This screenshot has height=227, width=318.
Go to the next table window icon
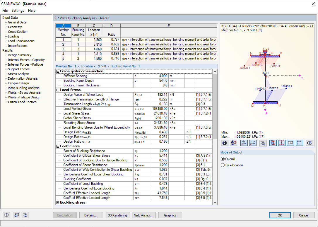[x=25, y=215]
